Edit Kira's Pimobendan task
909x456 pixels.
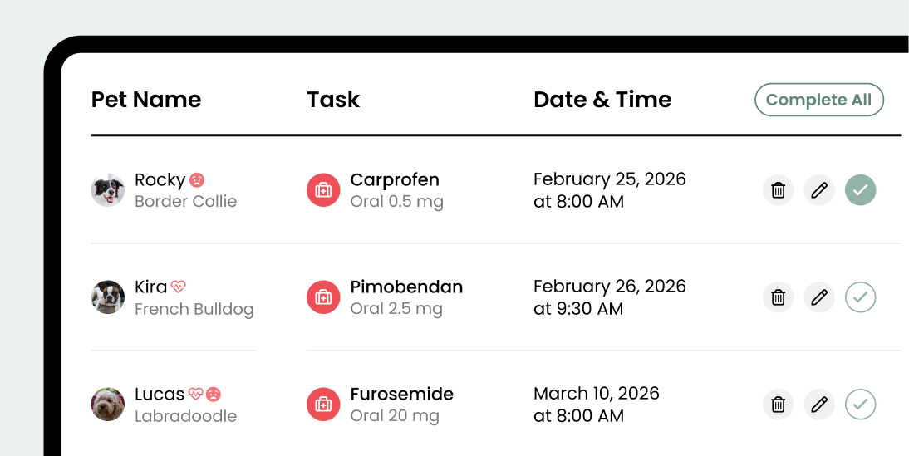tap(819, 297)
